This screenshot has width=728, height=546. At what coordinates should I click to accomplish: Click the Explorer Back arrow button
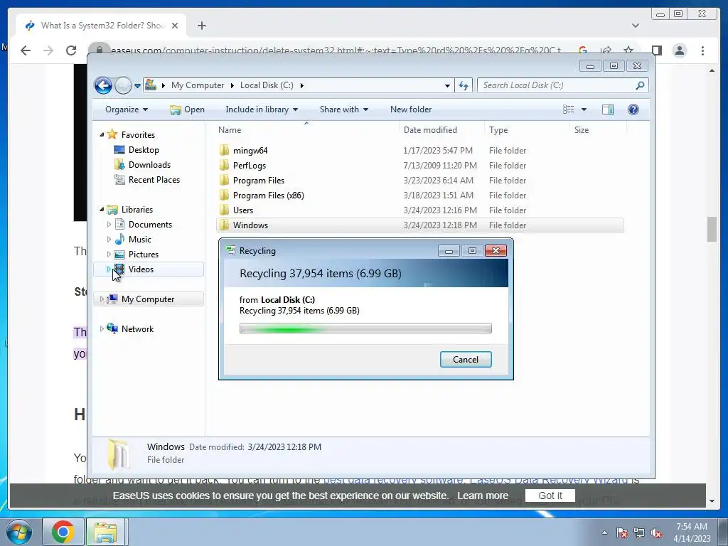[103, 85]
